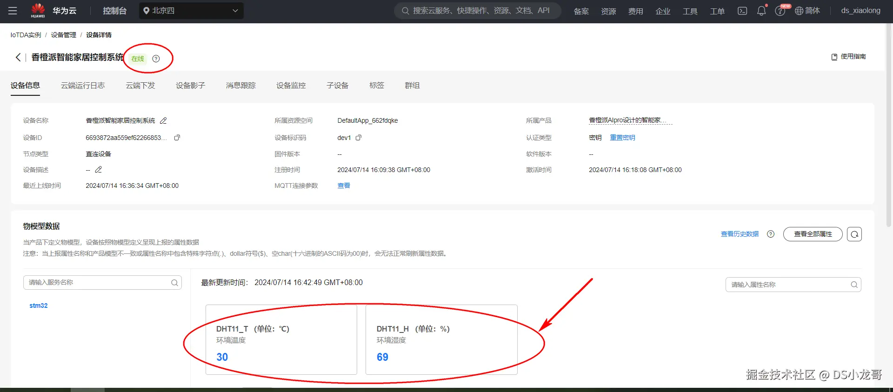Click the service name search field
The width and height of the screenshot is (893, 392).
(102, 282)
